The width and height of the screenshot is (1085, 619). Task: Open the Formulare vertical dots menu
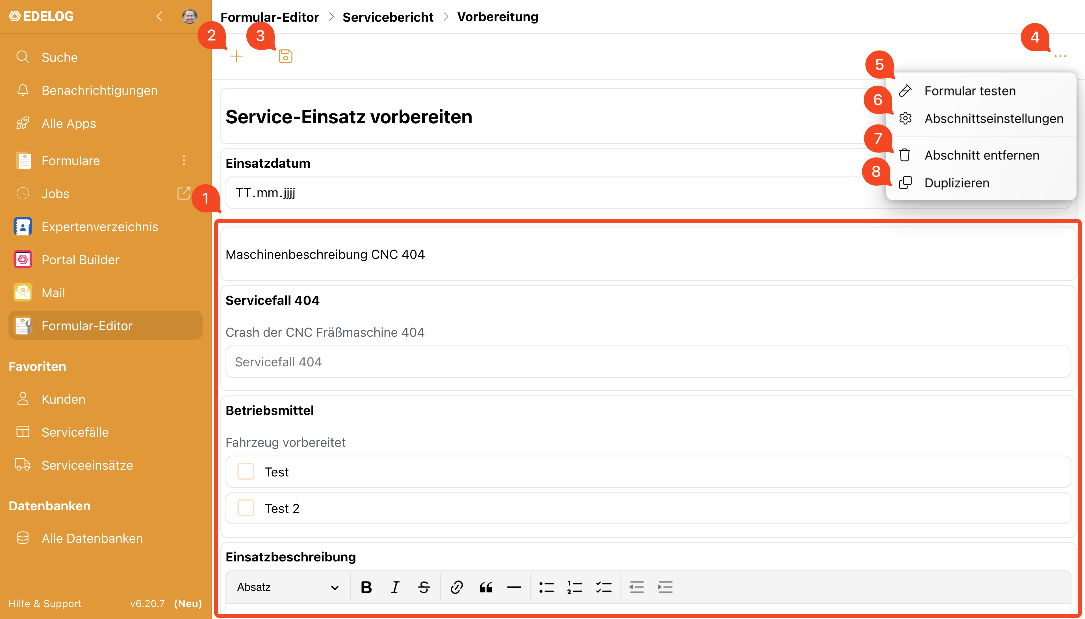184,160
